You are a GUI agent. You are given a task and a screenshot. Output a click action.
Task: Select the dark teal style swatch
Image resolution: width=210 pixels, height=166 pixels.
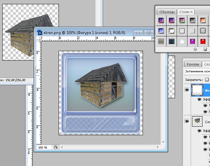click(171, 42)
